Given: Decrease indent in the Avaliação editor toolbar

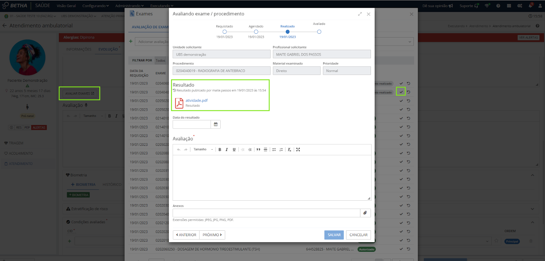Looking at the screenshot, I should pos(243,150).
